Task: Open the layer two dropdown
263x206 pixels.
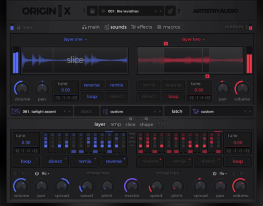Action: [x=193, y=40]
